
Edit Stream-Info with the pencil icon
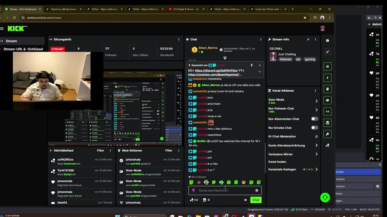308,39
